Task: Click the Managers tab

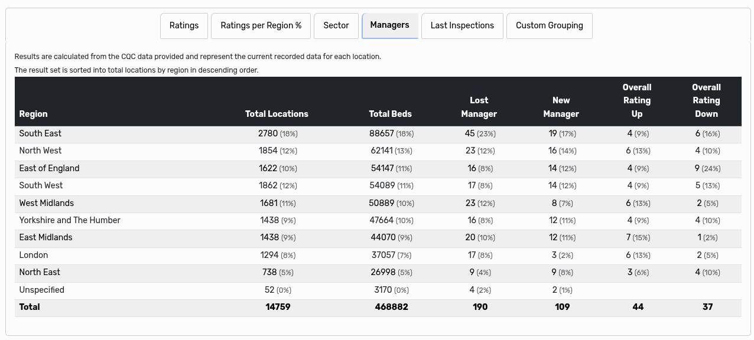Action: [x=389, y=25]
